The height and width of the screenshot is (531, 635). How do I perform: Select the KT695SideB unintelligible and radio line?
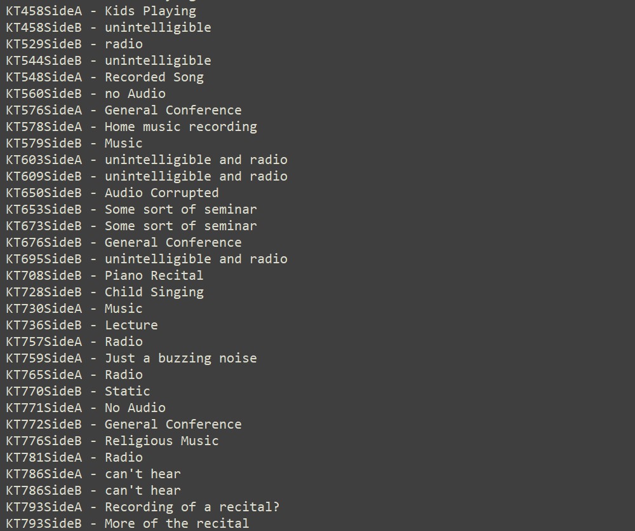click(x=147, y=259)
